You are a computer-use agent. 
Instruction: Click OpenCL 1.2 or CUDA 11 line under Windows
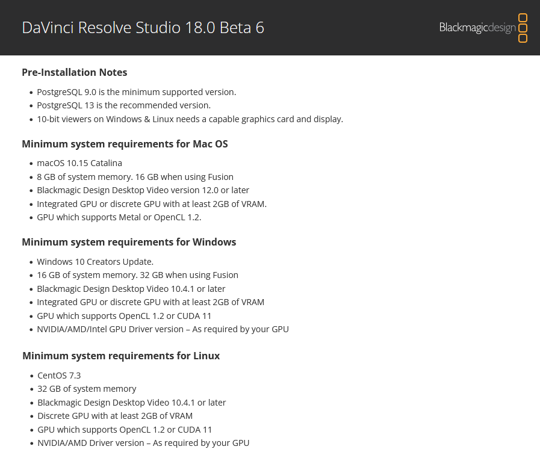pyautogui.click(x=124, y=316)
